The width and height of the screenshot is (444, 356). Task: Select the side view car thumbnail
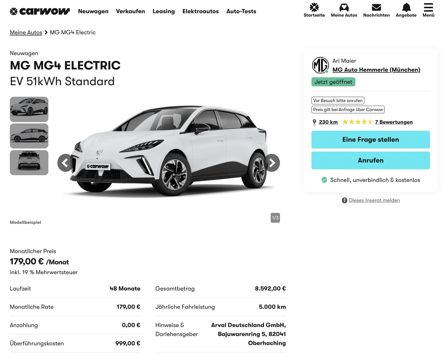click(x=29, y=136)
